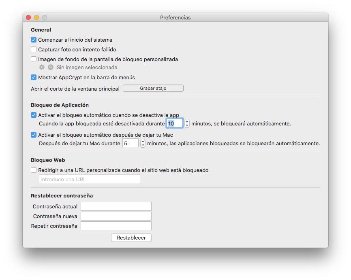Click the Restablecer button
This screenshot has height=280, width=351.
[x=131, y=238]
